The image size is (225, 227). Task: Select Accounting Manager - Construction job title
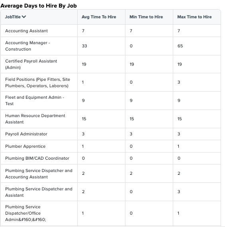tap(27, 46)
